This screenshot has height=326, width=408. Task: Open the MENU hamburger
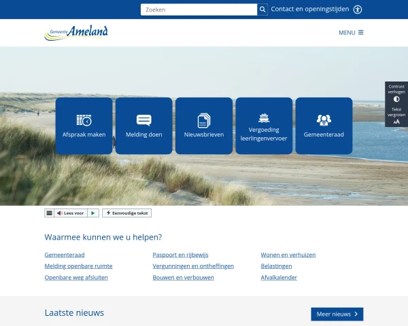coord(351,33)
